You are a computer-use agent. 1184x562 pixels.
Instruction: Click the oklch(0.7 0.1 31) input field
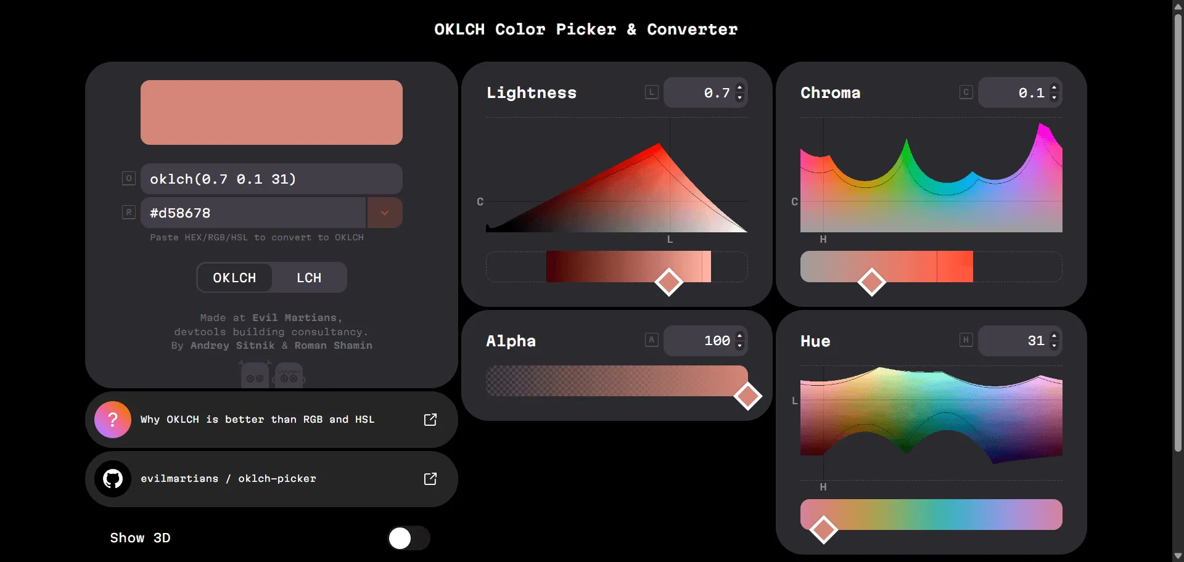click(x=271, y=179)
